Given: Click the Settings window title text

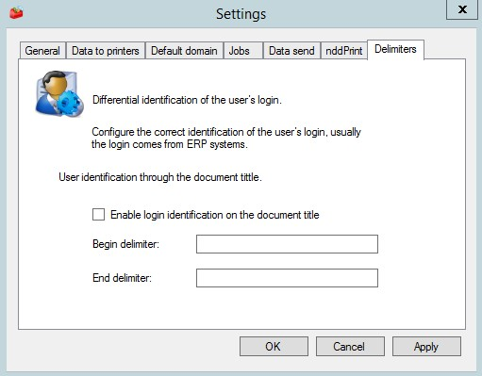Looking at the screenshot, I should coord(241,14).
